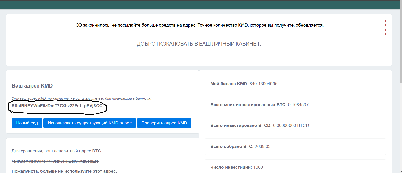Click the italic warning about Bitcoin transactions
Viewport: 402px width, 173px height.
coord(82,98)
